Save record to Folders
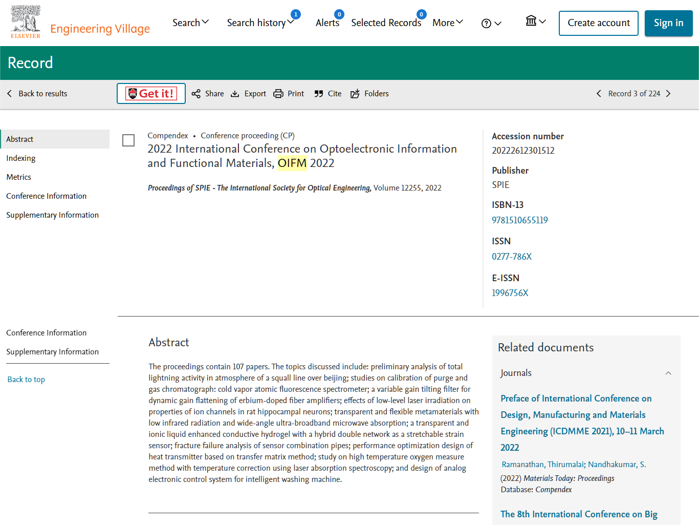Image resolution: width=699 pixels, height=525 pixels. point(369,94)
